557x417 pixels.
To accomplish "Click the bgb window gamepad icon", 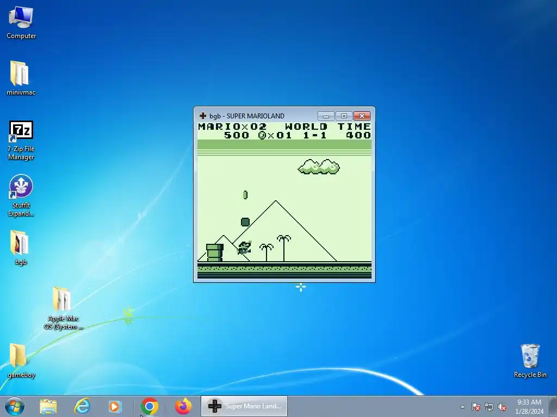I will (x=203, y=116).
